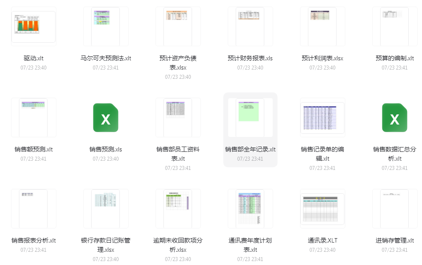Open the 逾期未收回款项分析.xlsx thumbnail
Image resolution: width=422 pixels, height=265 pixels.
(178, 209)
